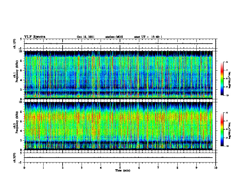Click the ch.1 "Frequency (kHz)" axis label
Screen dimensions: 243x188
[17, 71]
